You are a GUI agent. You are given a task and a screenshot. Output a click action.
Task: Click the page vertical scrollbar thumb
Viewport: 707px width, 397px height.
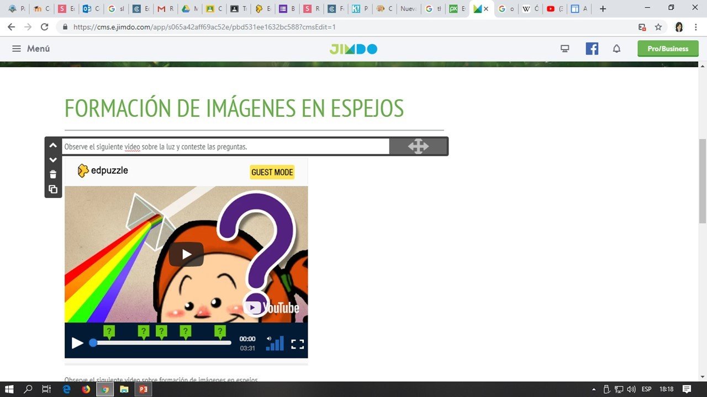703,181
